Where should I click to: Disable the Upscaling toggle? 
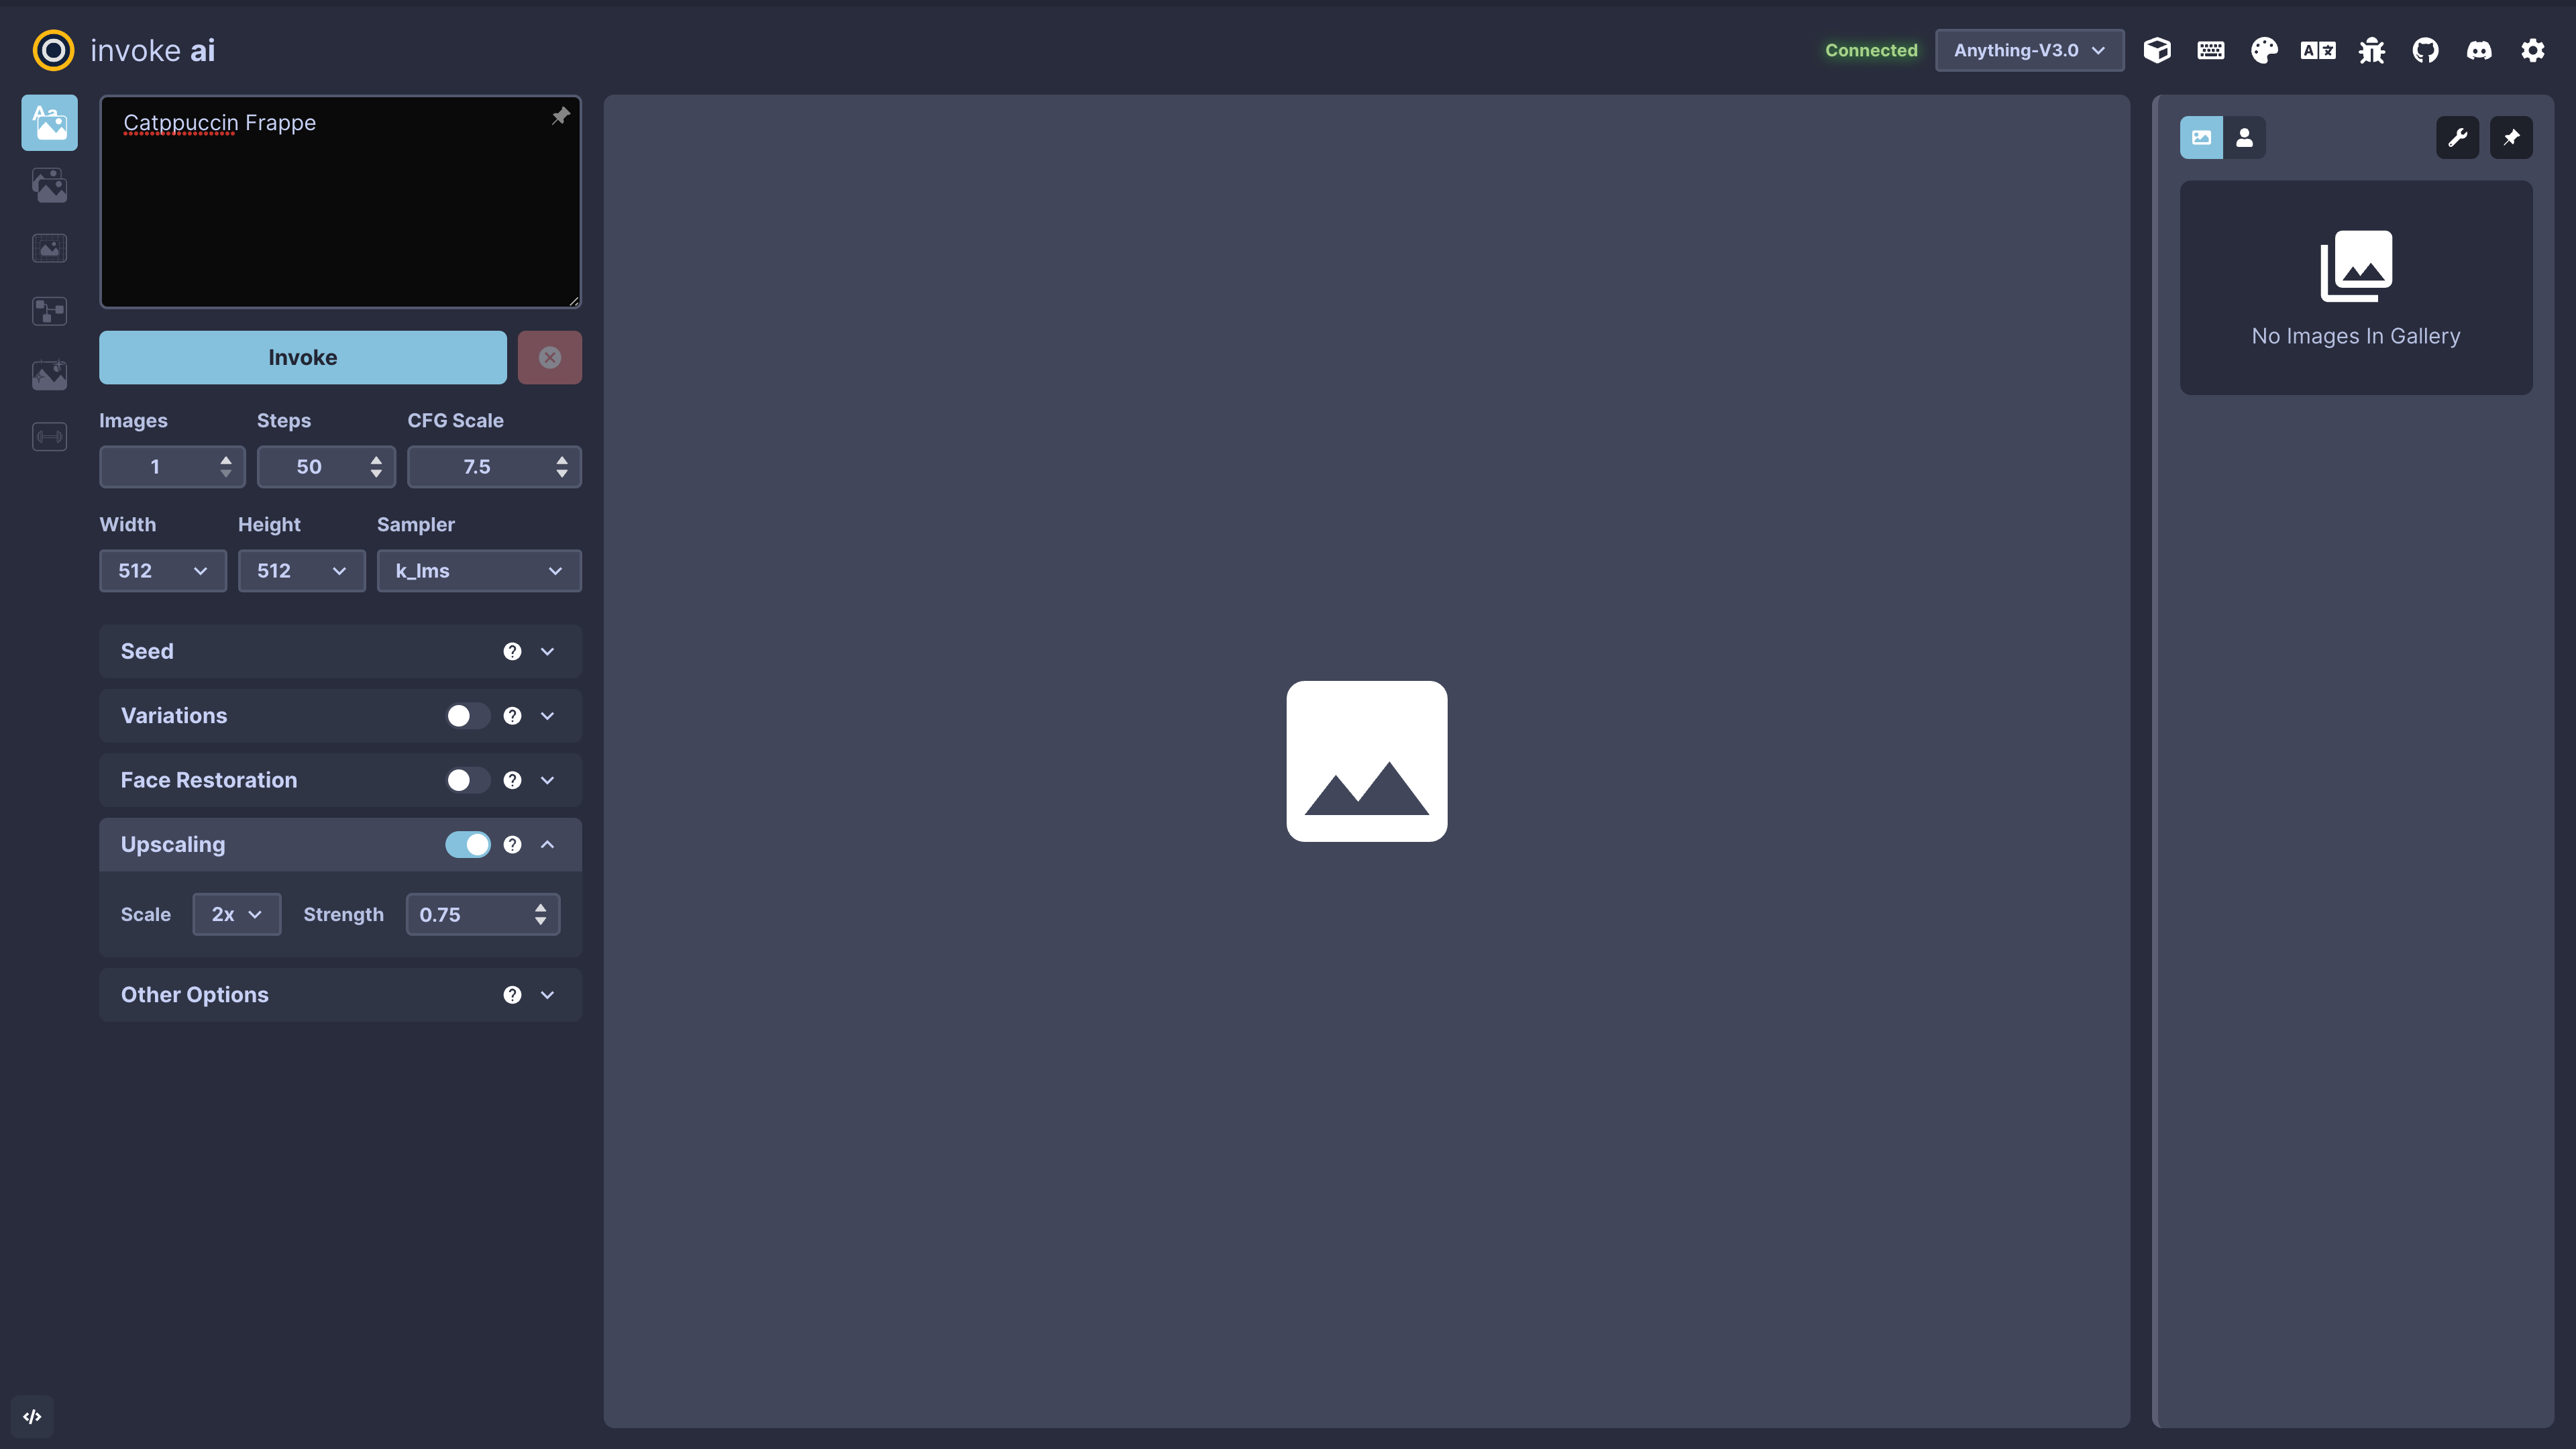[467, 845]
